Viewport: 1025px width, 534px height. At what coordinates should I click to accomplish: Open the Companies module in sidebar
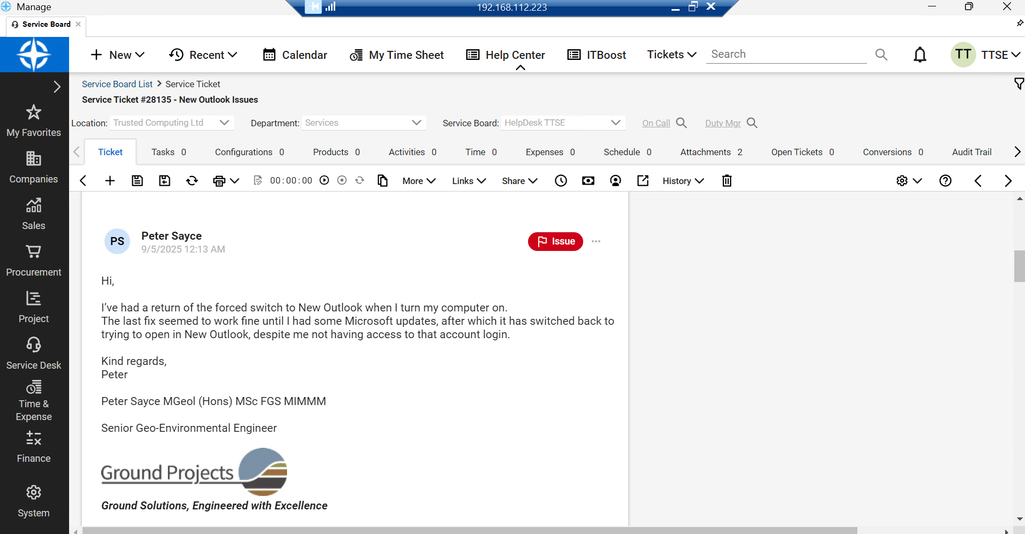[34, 167]
